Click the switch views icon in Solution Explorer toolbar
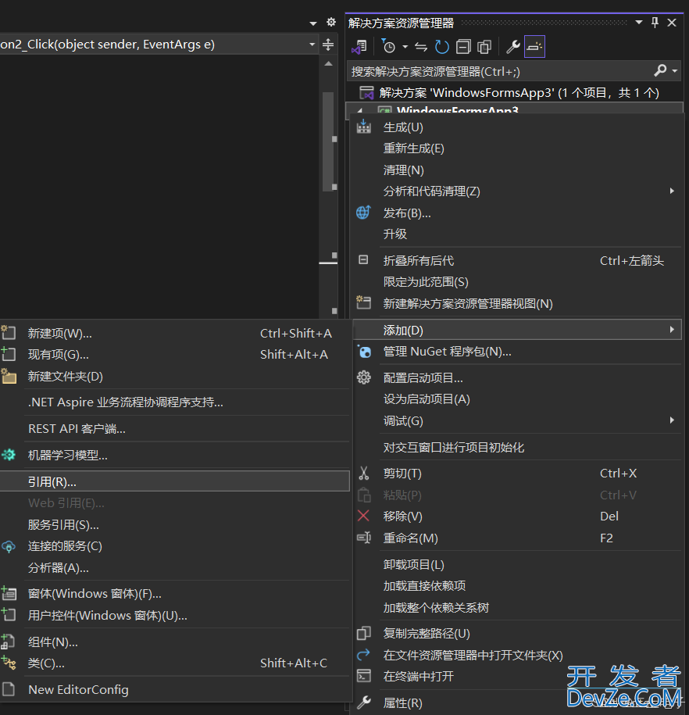Viewport: 689px width, 715px height. tap(359, 47)
